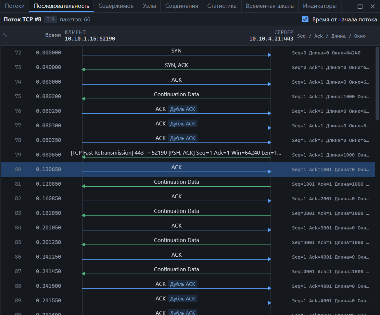The height and width of the screenshot is (315, 380).
Task: Click Seq=1001 Ack=1 details of packet 81
Action: [x=331, y=184]
